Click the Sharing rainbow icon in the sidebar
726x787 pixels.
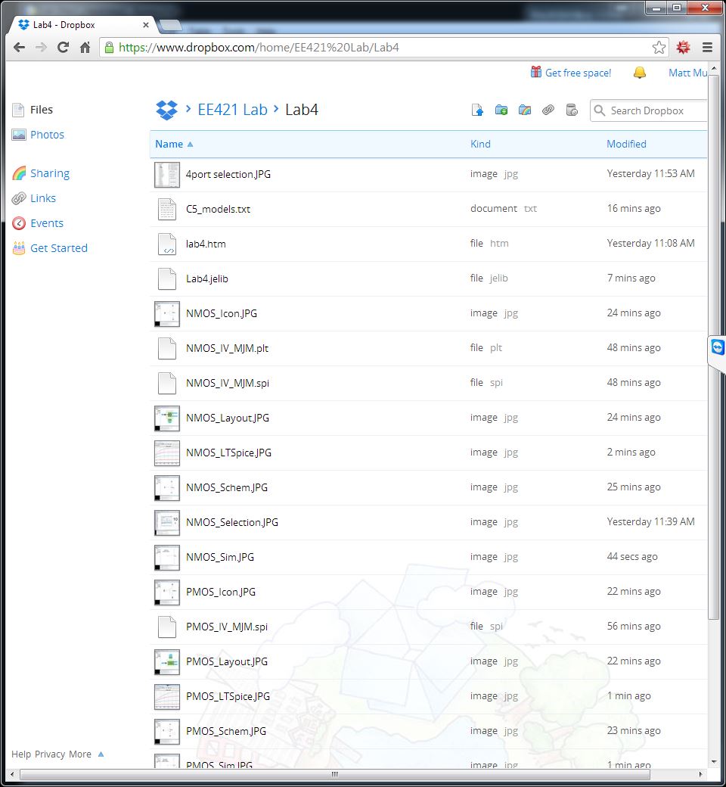(19, 173)
